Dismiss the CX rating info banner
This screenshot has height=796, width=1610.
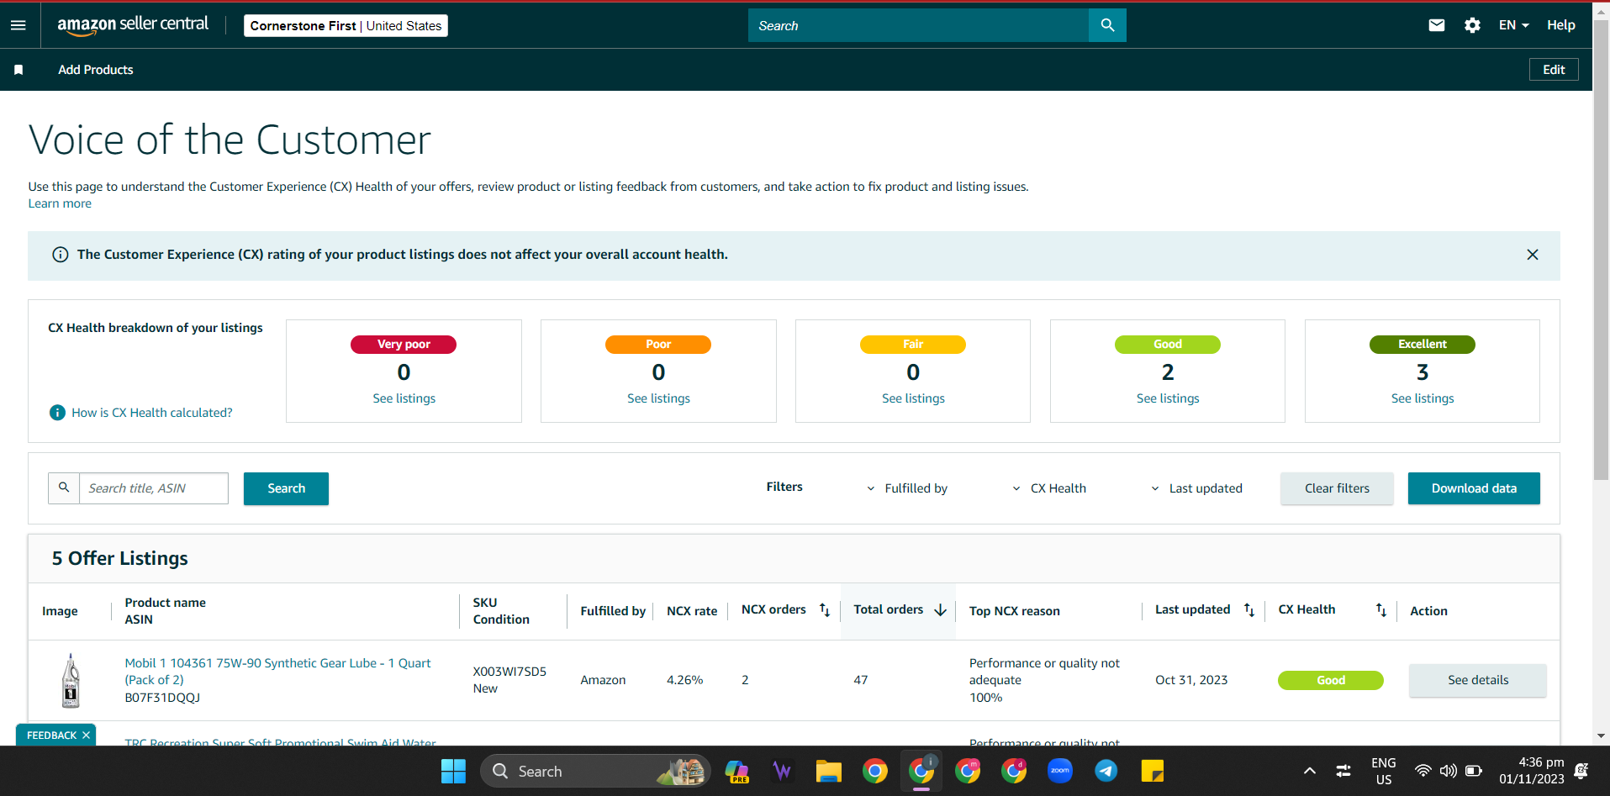click(1533, 255)
